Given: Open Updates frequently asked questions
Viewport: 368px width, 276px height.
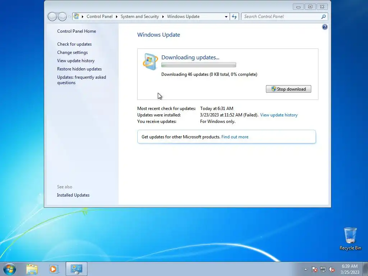Looking at the screenshot, I should point(82,80).
